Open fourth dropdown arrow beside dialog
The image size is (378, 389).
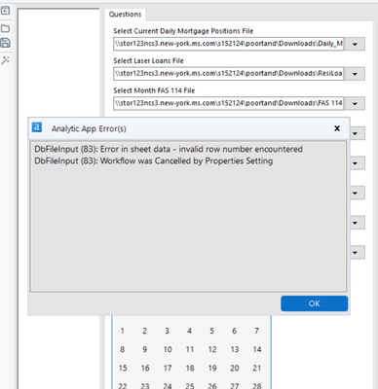click(358, 133)
